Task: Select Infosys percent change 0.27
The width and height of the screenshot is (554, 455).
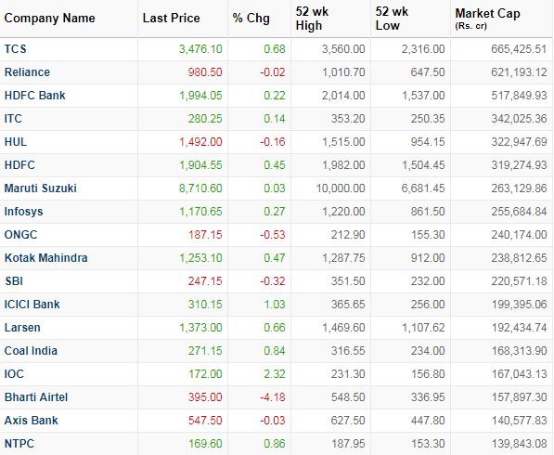Action: click(275, 212)
